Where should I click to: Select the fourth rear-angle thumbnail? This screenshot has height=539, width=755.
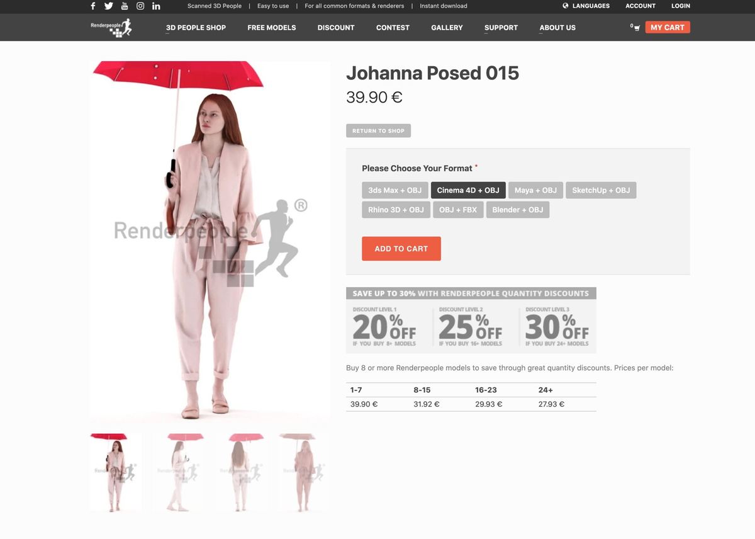tap(305, 472)
